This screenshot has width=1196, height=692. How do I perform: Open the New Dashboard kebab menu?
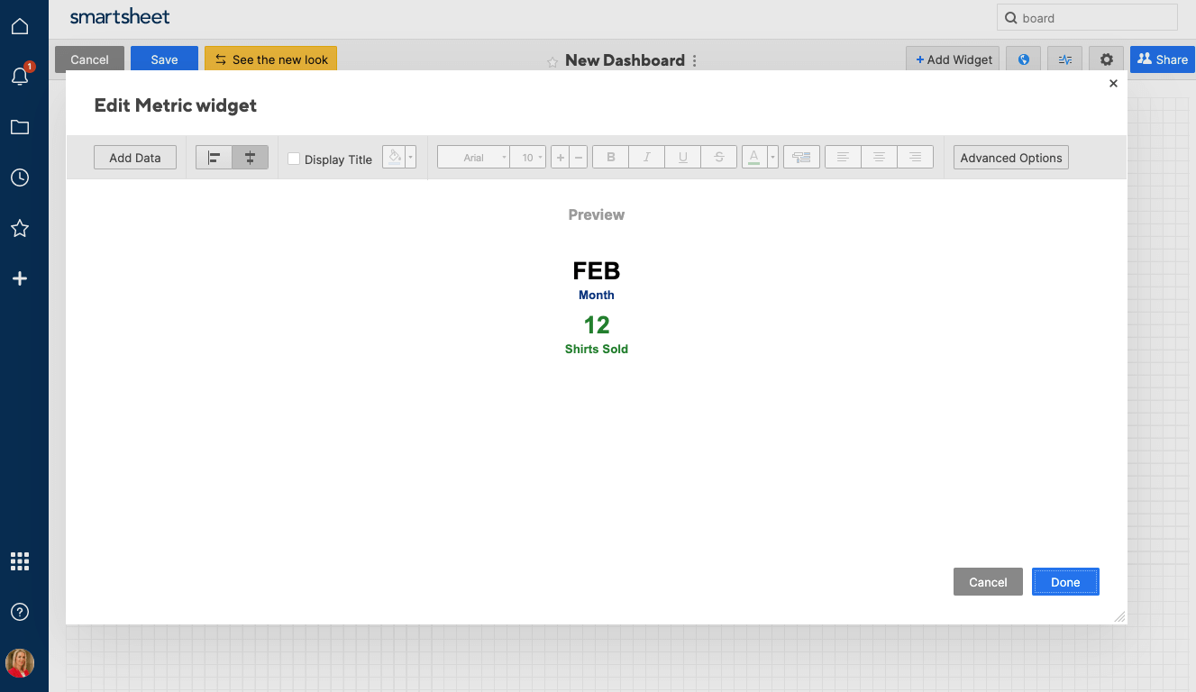click(x=694, y=60)
